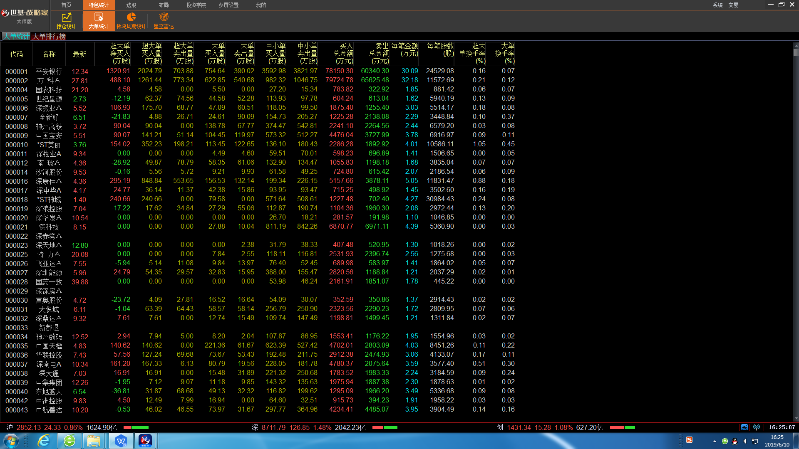Open the 选股 menu tab
This screenshot has height=449, width=799.
(132, 5)
